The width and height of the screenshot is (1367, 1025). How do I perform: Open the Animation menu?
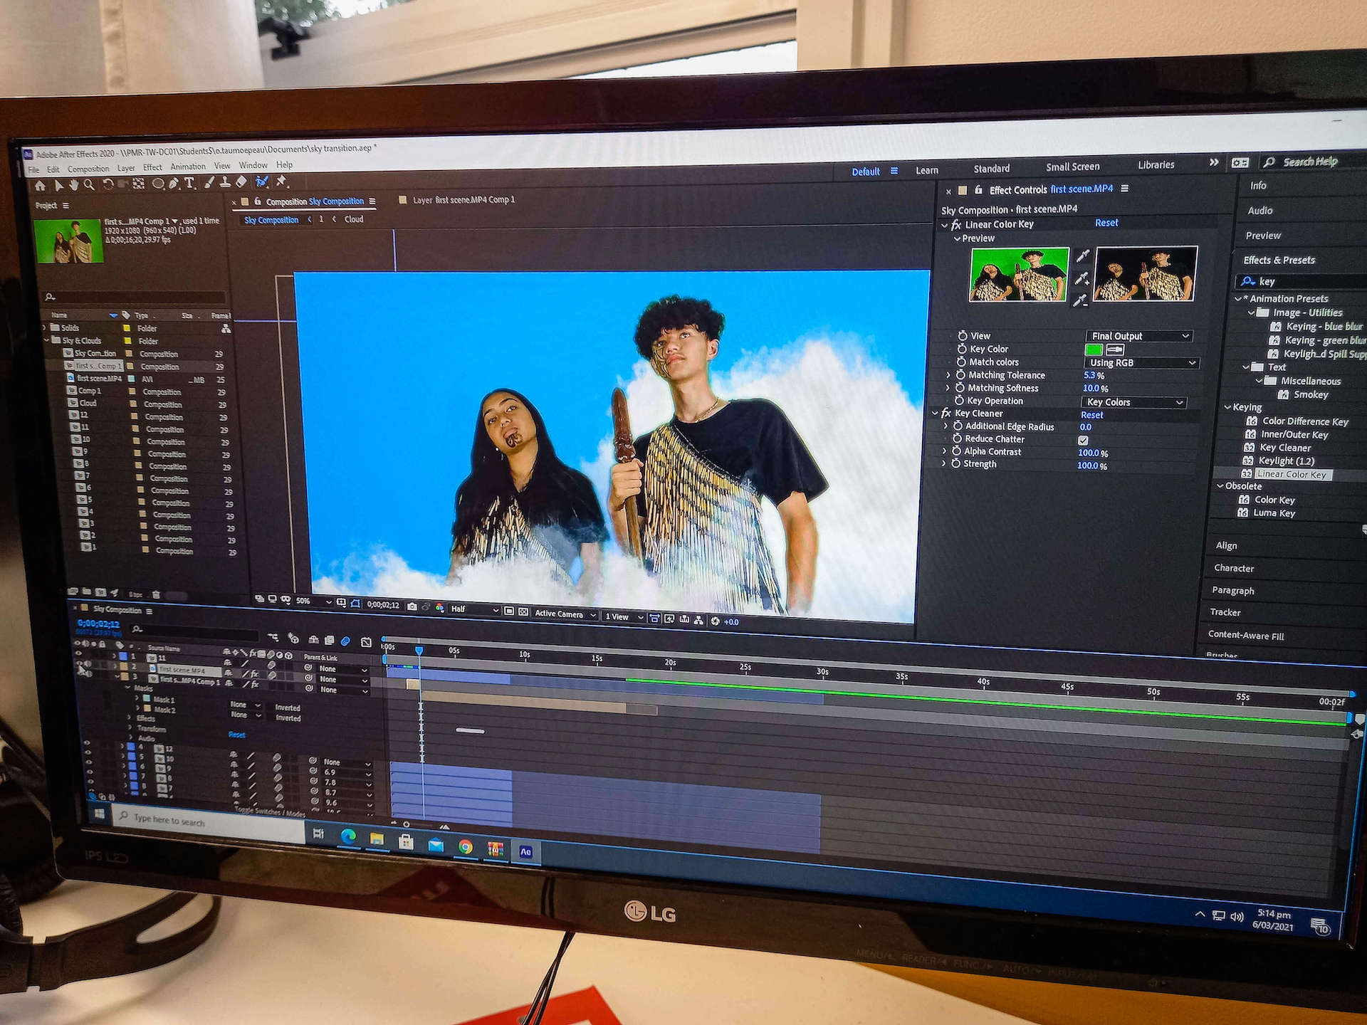(x=188, y=167)
